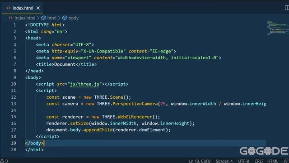Click the opening <body> tag on line 9
The width and height of the screenshot is (289, 163).
click(x=33, y=77)
